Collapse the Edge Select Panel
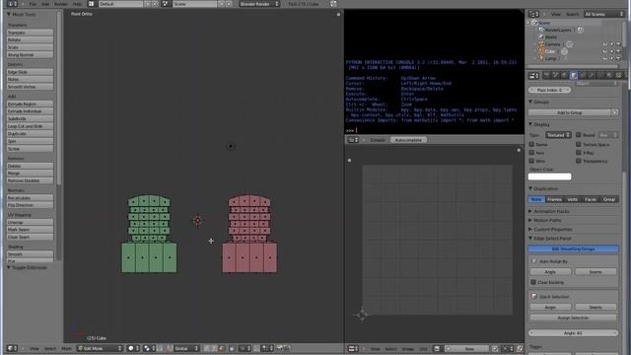This screenshot has height=355, width=631. pos(530,239)
